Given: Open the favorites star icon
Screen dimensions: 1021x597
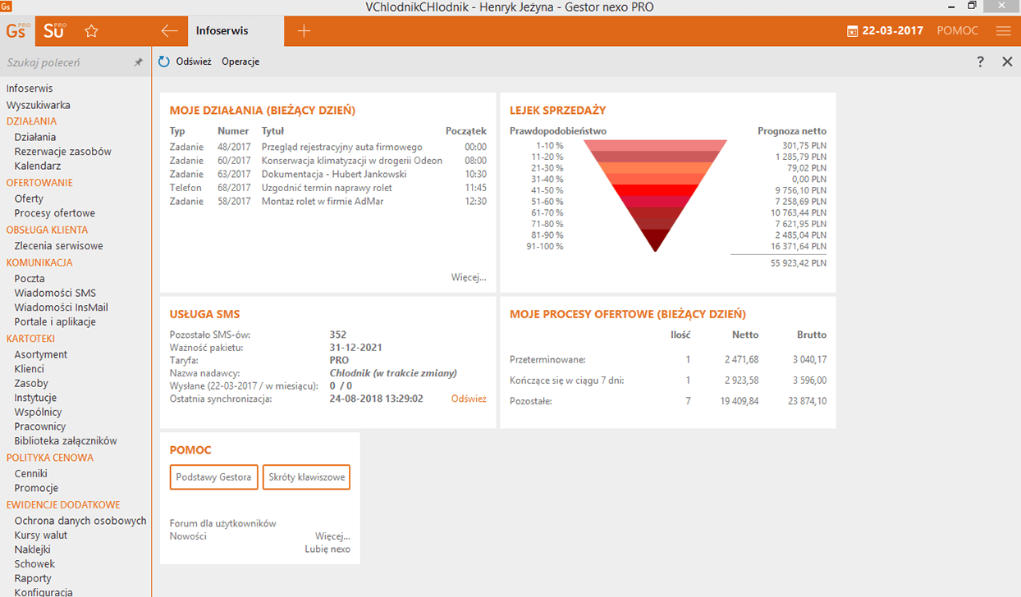Looking at the screenshot, I should 92,31.
